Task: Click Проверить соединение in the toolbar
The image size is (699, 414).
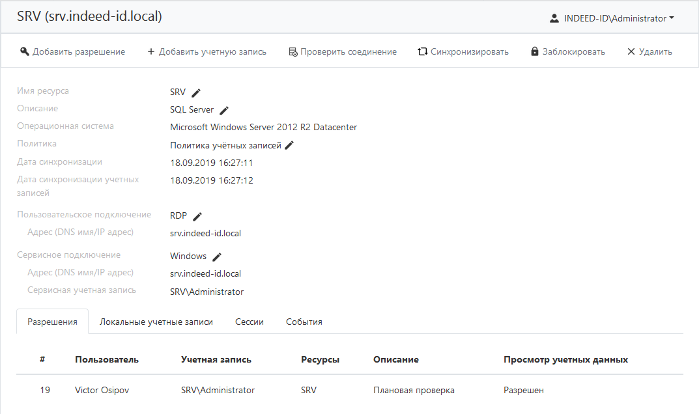Action: [x=343, y=51]
